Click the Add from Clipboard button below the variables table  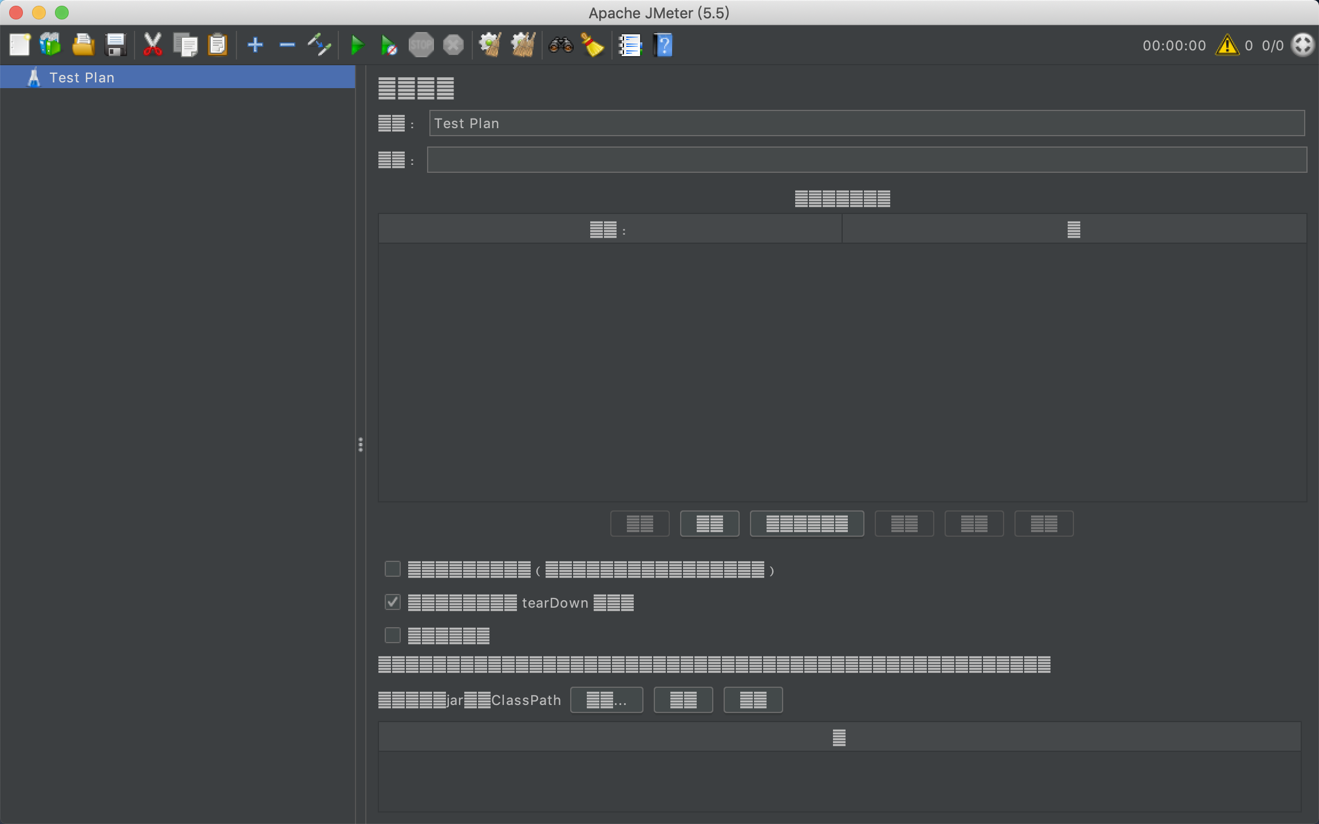(x=806, y=524)
